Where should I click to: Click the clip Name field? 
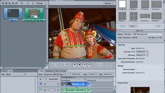coord(143,34)
